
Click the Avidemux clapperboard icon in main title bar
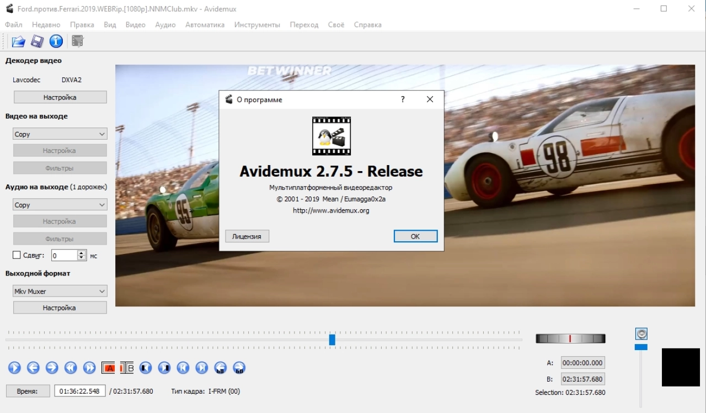(9, 9)
